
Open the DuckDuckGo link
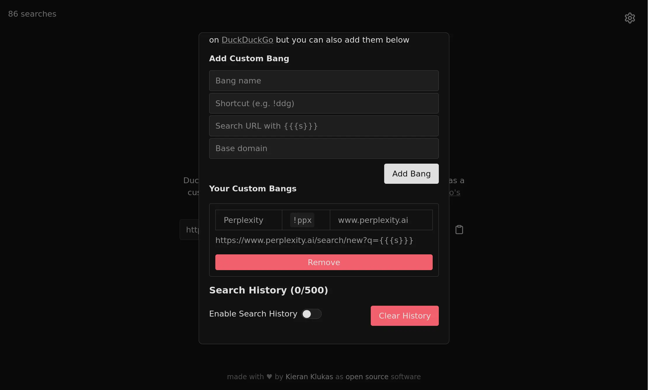(x=247, y=40)
